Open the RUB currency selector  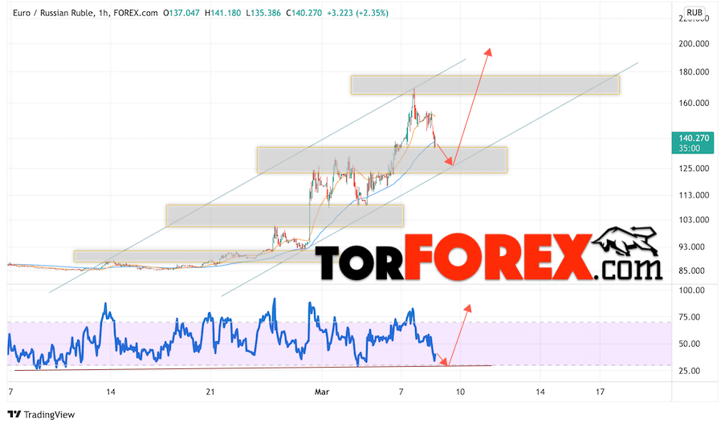pos(694,13)
